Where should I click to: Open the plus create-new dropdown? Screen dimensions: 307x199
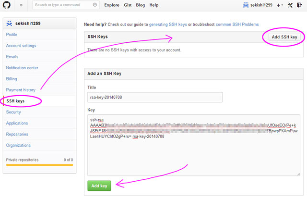(280, 5)
